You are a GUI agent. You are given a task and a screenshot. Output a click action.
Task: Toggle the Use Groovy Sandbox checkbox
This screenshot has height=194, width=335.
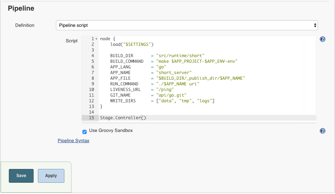coord(85,132)
